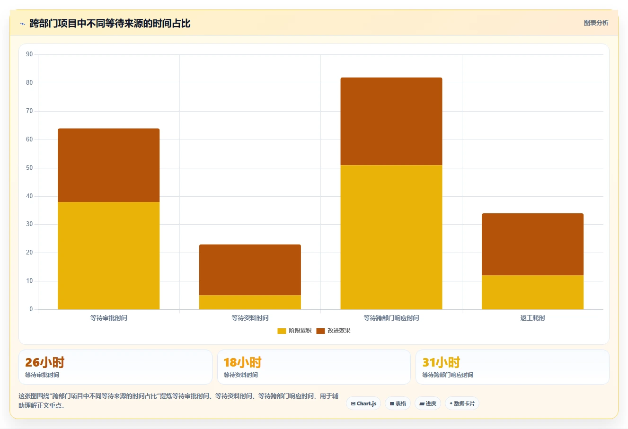
Task: Click the 等待资料时间 x-axis label
Action: point(250,318)
